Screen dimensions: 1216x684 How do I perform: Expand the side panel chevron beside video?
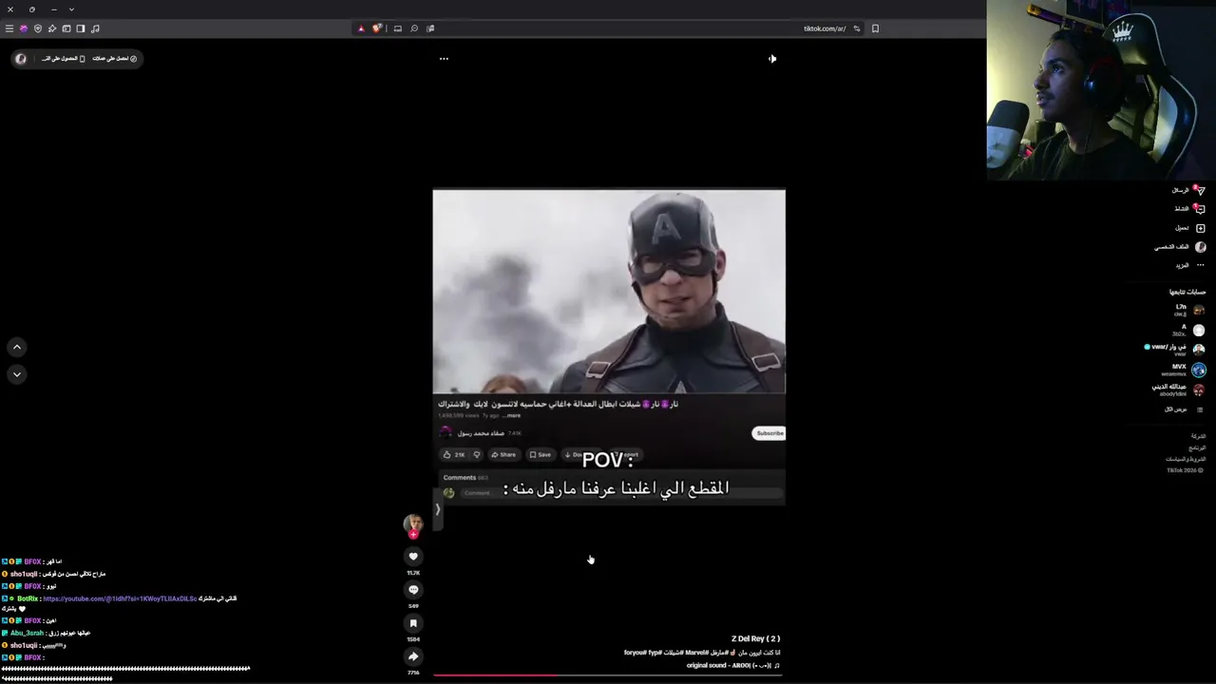tap(438, 509)
